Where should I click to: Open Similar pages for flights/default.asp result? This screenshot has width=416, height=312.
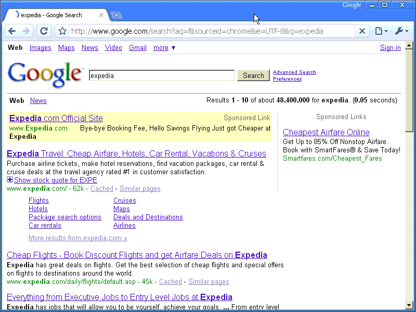(x=209, y=282)
